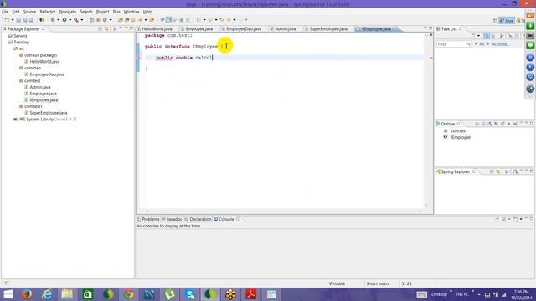The image size is (536, 301).
Task: Toggle Link with Editor in Package Explorer
Action: pyautogui.click(x=106, y=29)
